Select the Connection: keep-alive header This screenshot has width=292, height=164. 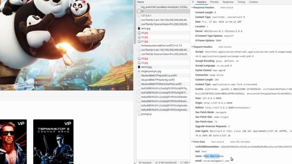point(209,75)
